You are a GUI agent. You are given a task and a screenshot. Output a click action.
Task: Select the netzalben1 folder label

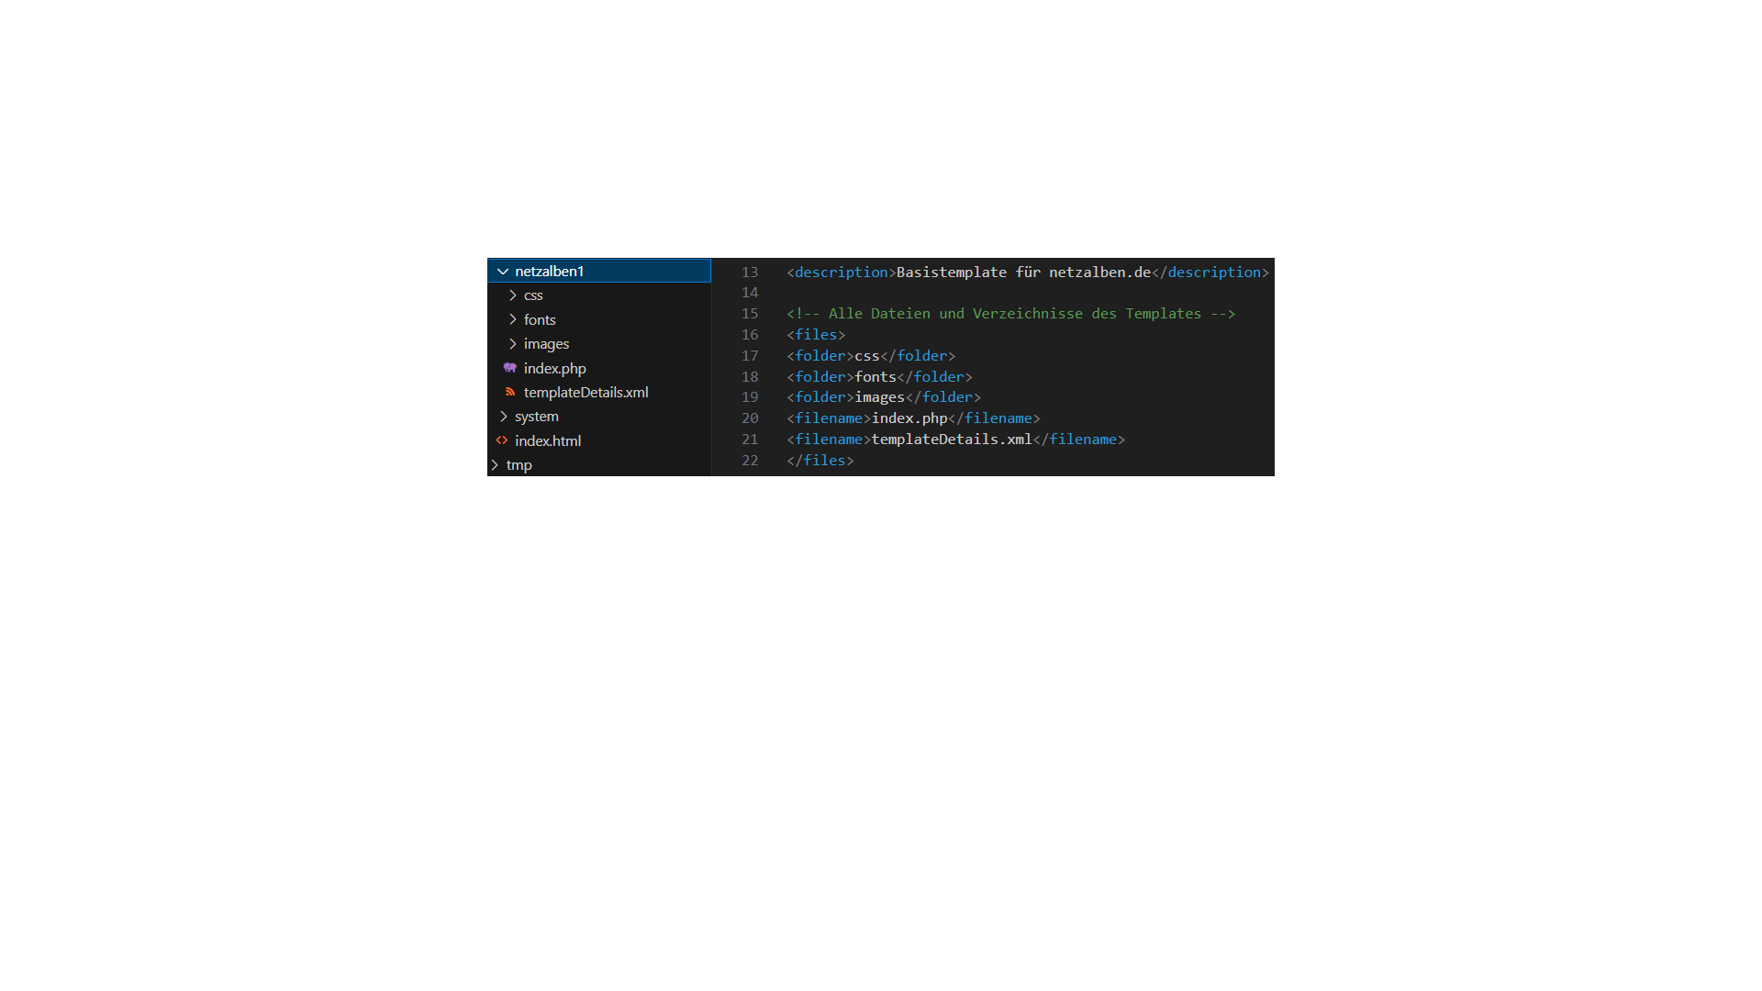pos(549,272)
